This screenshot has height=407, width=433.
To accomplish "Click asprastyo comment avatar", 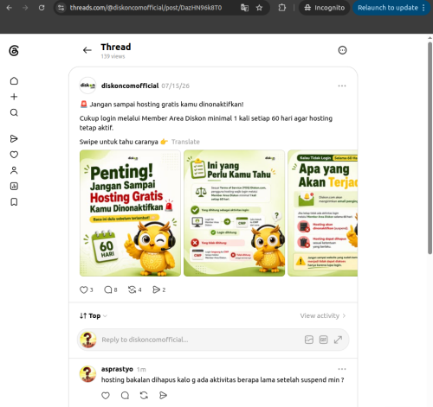I will point(87,374).
